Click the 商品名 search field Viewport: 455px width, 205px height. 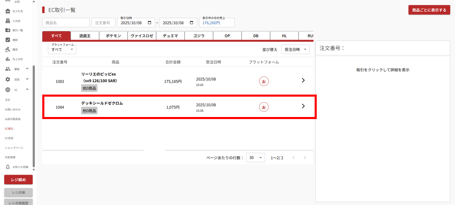click(x=66, y=23)
